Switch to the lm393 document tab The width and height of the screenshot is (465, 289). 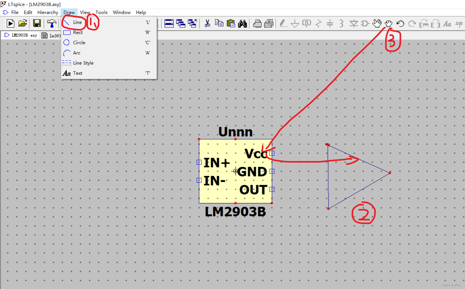coord(51,36)
